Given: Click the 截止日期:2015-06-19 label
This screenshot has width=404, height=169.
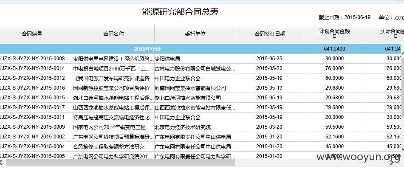Looking at the screenshot, I should point(345,17).
